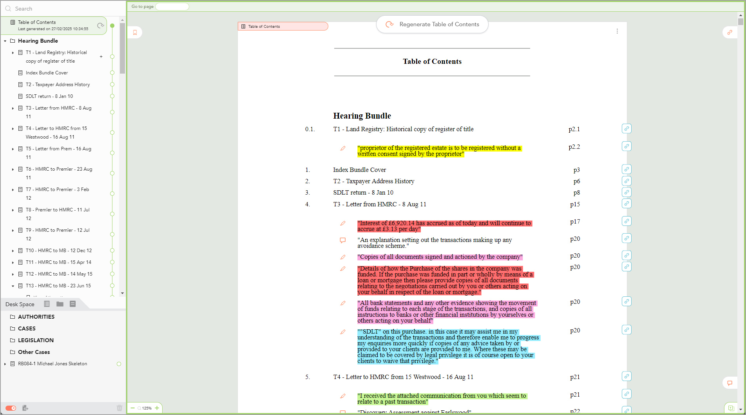Viewport: 746px width, 415px height.
Task: Expand T6 - HMRC to Premier tree item
Action: click(x=13, y=169)
